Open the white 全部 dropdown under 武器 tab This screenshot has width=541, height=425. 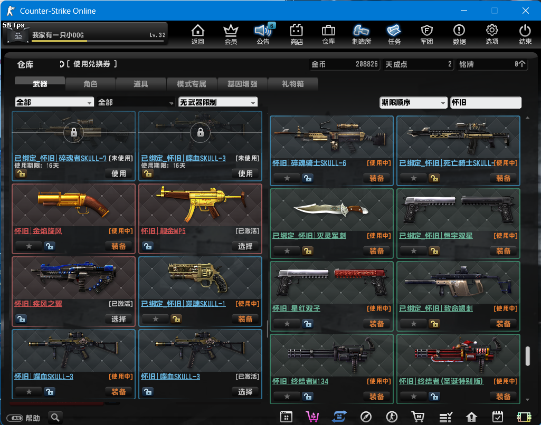(54, 102)
